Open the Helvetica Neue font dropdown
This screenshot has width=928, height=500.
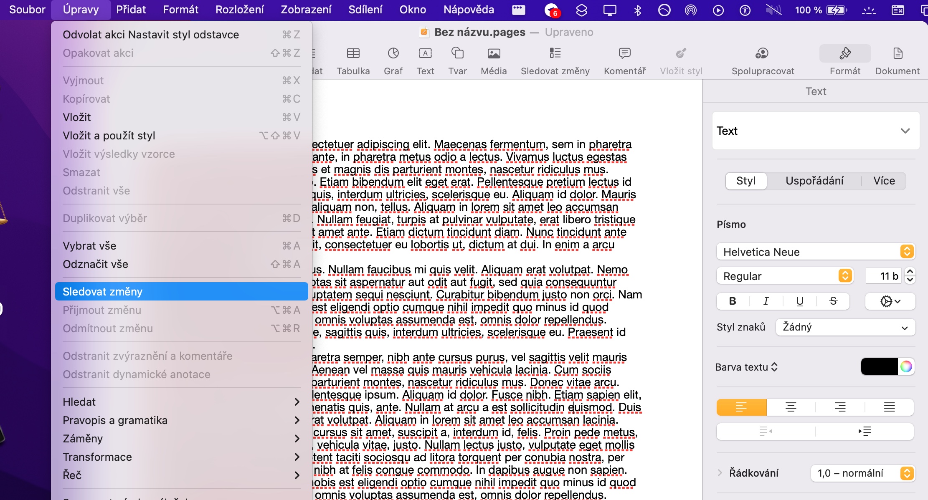point(815,252)
